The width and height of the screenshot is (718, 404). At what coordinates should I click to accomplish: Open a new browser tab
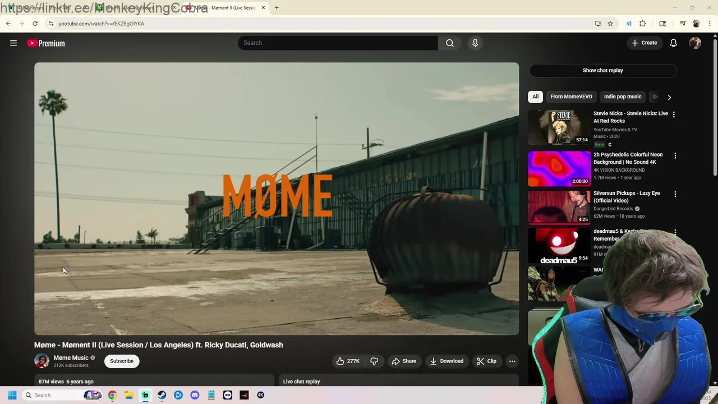[277, 8]
